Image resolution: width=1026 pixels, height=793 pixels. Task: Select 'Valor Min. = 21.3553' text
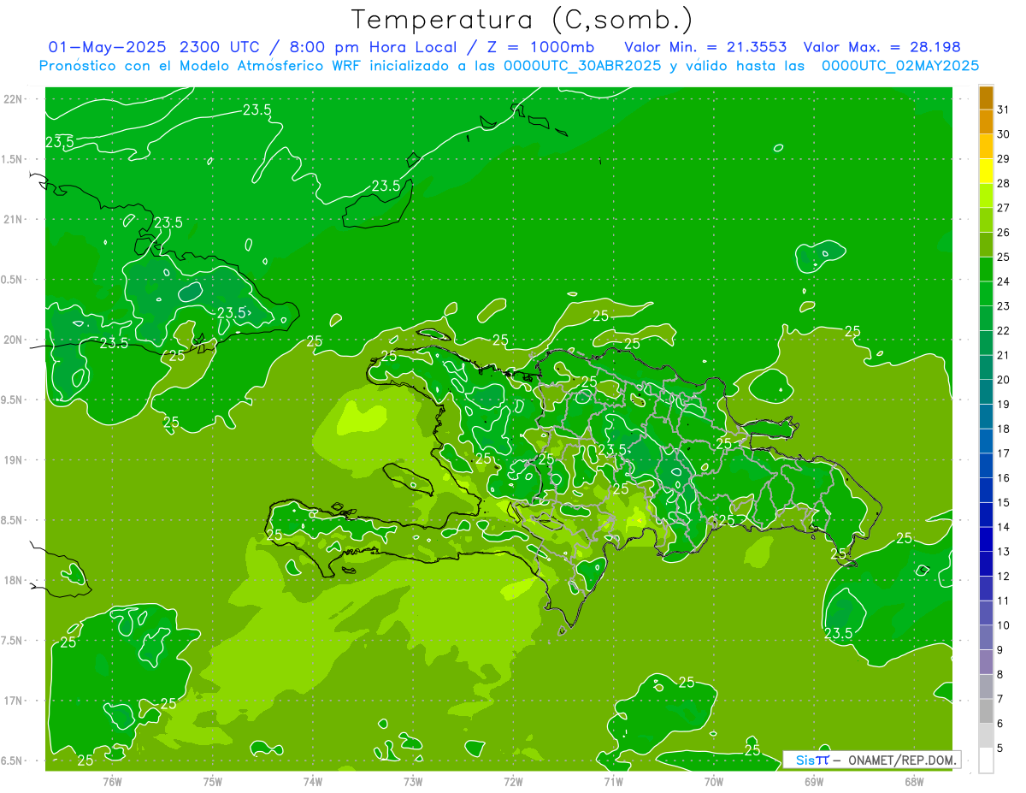point(705,47)
